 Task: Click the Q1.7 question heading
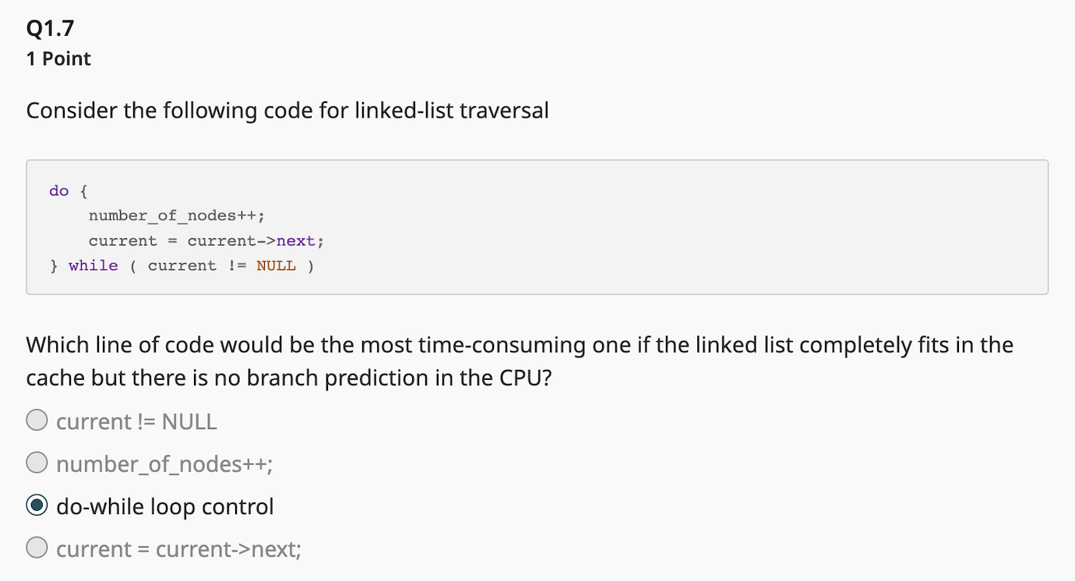51,29
